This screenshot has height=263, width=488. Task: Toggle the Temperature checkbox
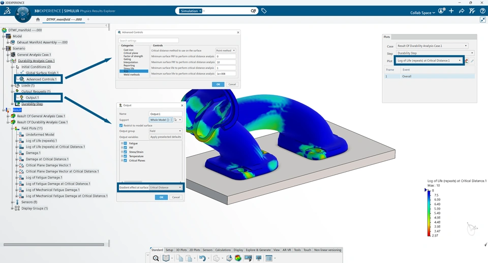coord(125,156)
